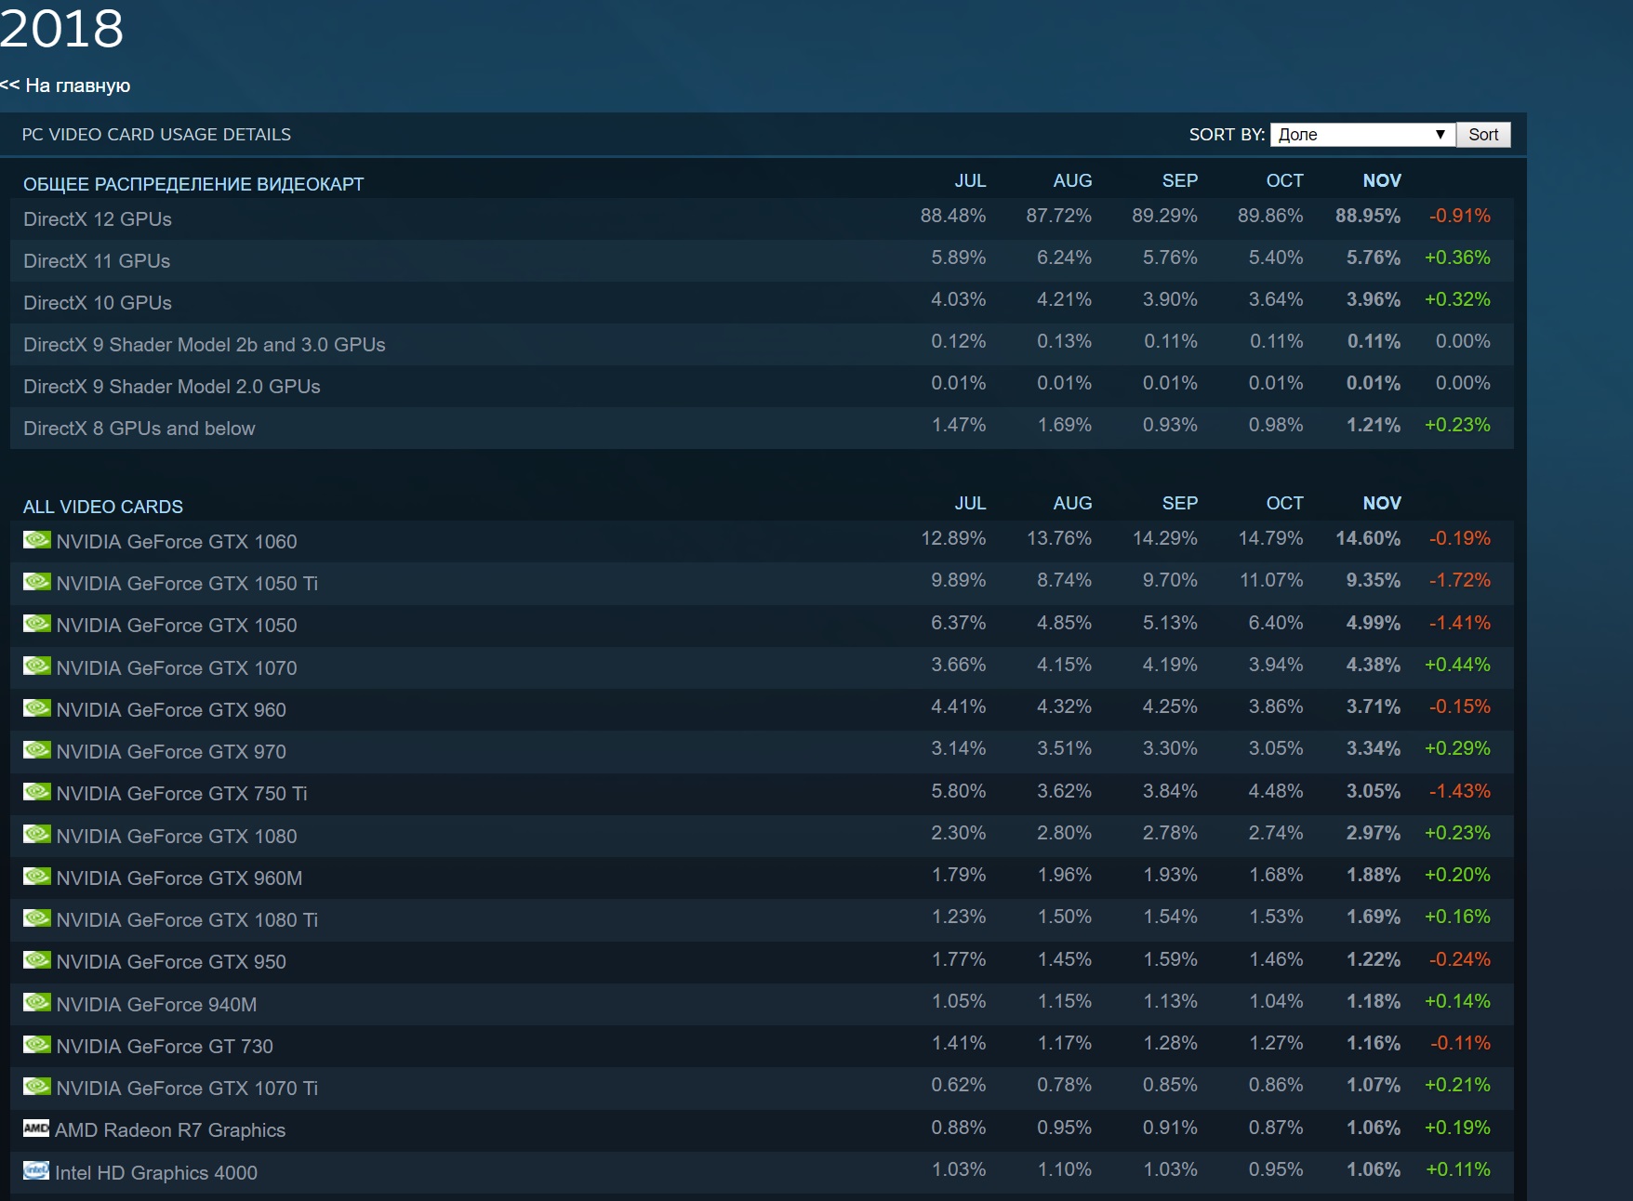The height and width of the screenshot is (1201, 1633).
Task: Click NOV column header in DirectX table
Action: 1382,180
